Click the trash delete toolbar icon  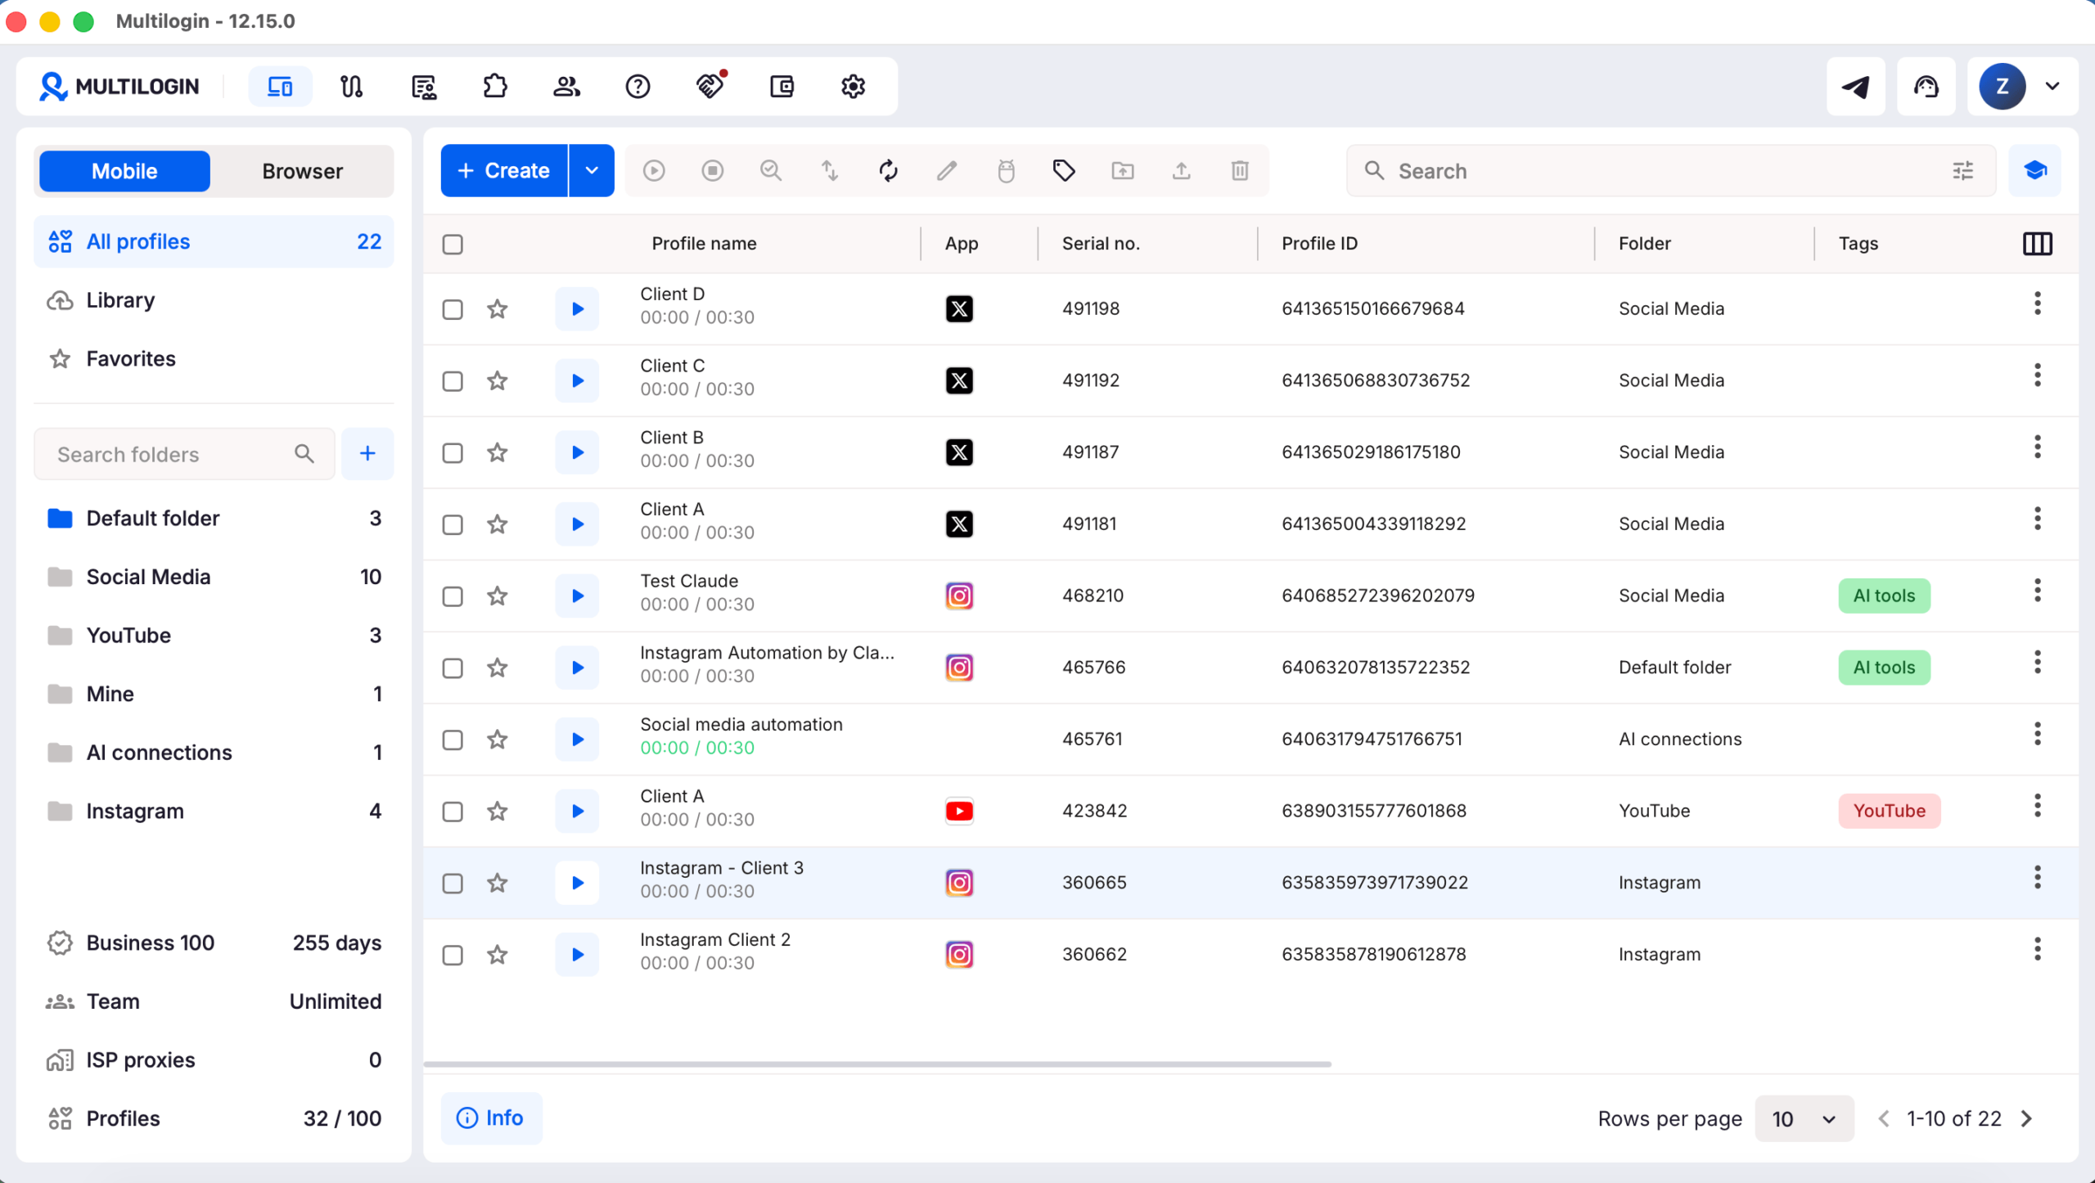[x=1240, y=170]
